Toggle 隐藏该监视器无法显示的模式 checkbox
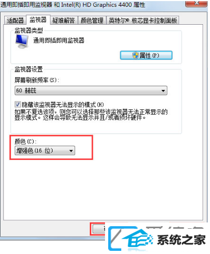This screenshot has width=210, height=254. pos(17,105)
